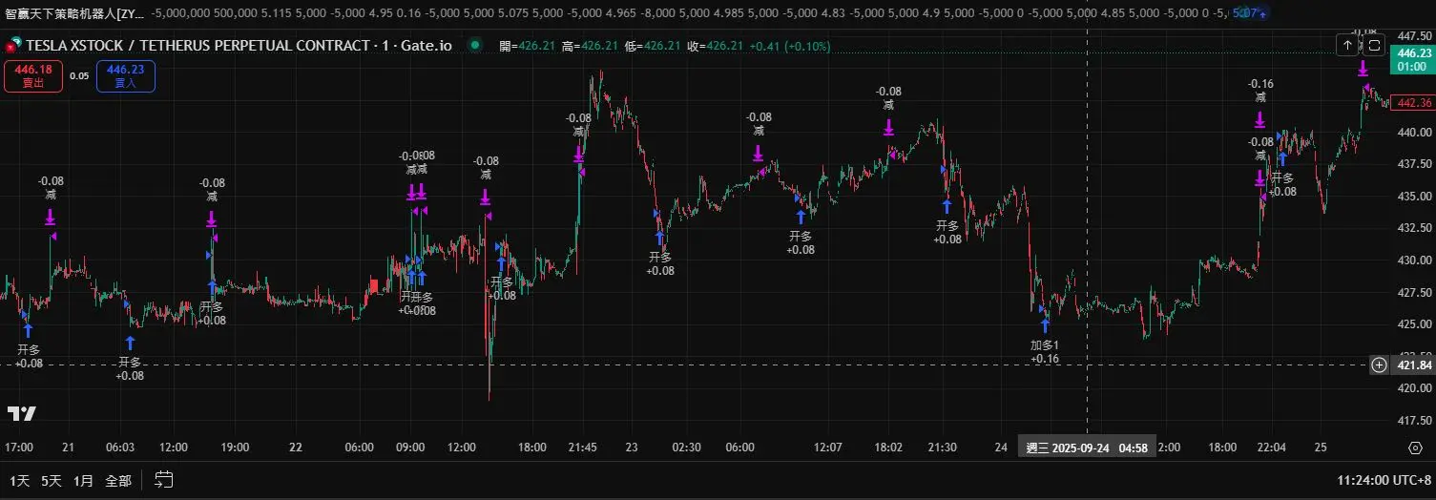Click the blue 446.23 買入 buy button
Screen dimensions: 1436x500
(126, 75)
